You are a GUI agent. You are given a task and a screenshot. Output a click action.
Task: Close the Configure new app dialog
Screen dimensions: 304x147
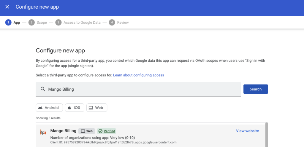click(x=7, y=7)
